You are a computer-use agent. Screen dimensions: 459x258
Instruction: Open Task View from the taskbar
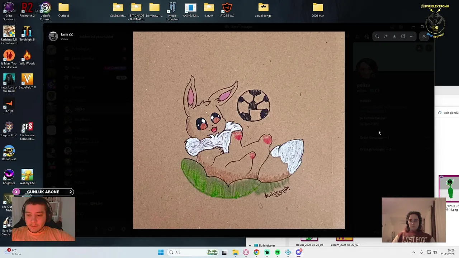(x=224, y=252)
